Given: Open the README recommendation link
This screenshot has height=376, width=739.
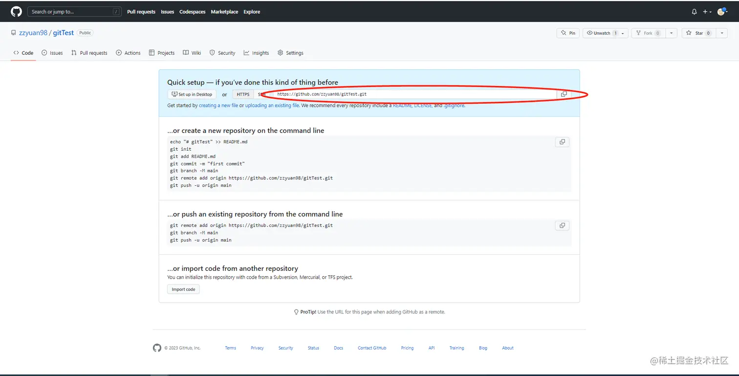Looking at the screenshot, I should coord(402,106).
